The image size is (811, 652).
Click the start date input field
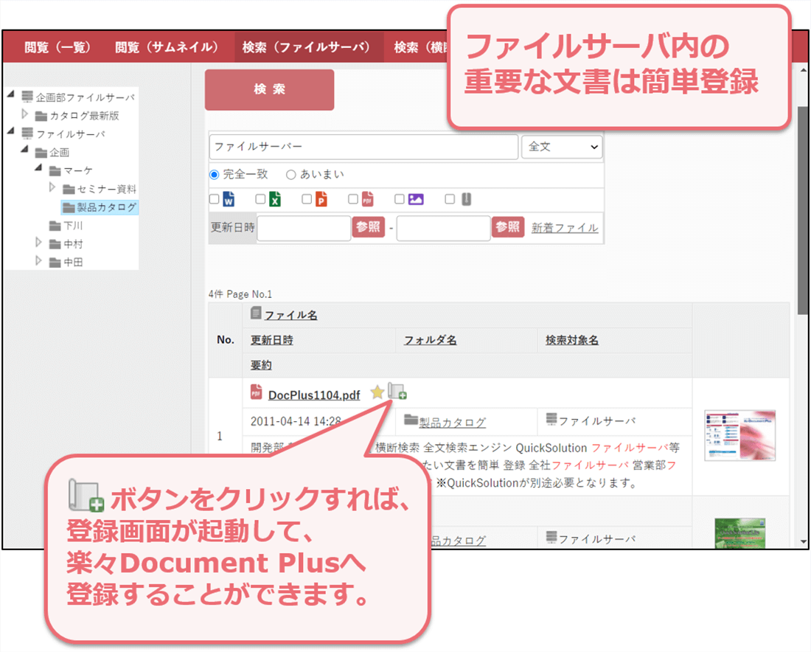click(304, 228)
